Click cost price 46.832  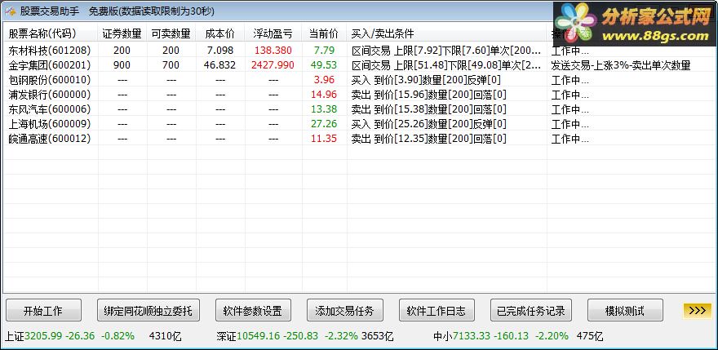coord(219,65)
